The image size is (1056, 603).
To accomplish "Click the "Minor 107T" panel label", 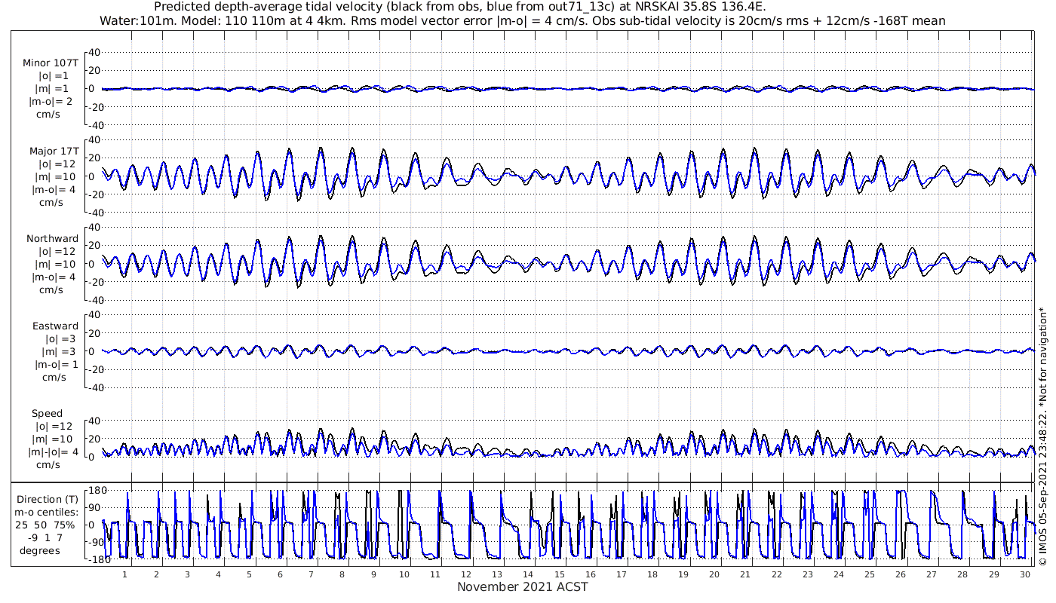I will click(51, 63).
